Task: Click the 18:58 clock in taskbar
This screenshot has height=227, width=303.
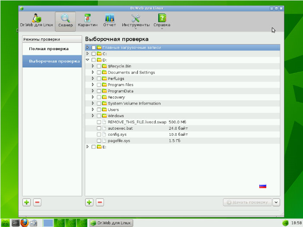Action: point(296,223)
